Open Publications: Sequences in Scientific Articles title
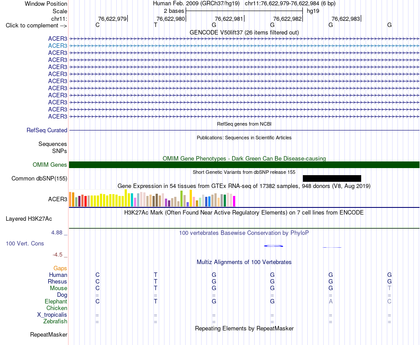The width and height of the screenshot is (420, 345). pos(244,138)
